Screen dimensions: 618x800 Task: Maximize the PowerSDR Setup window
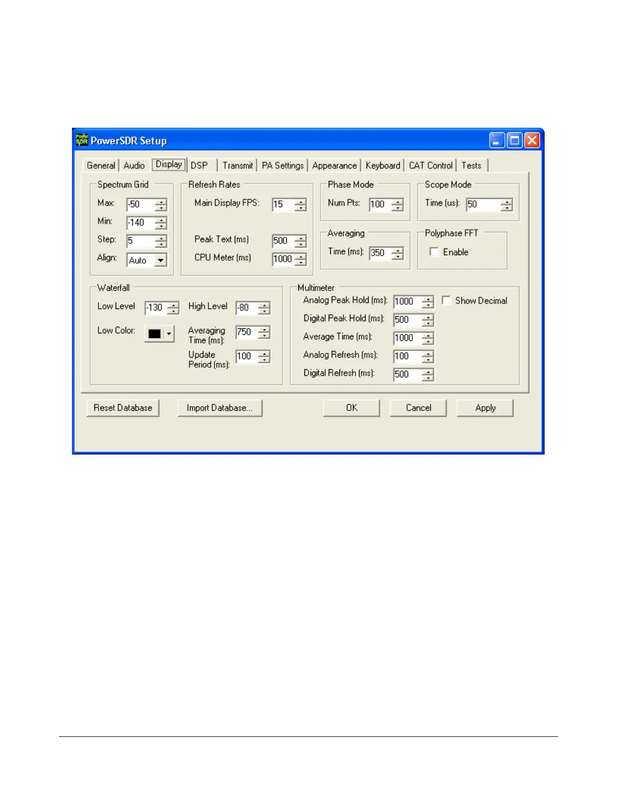point(514,140)
